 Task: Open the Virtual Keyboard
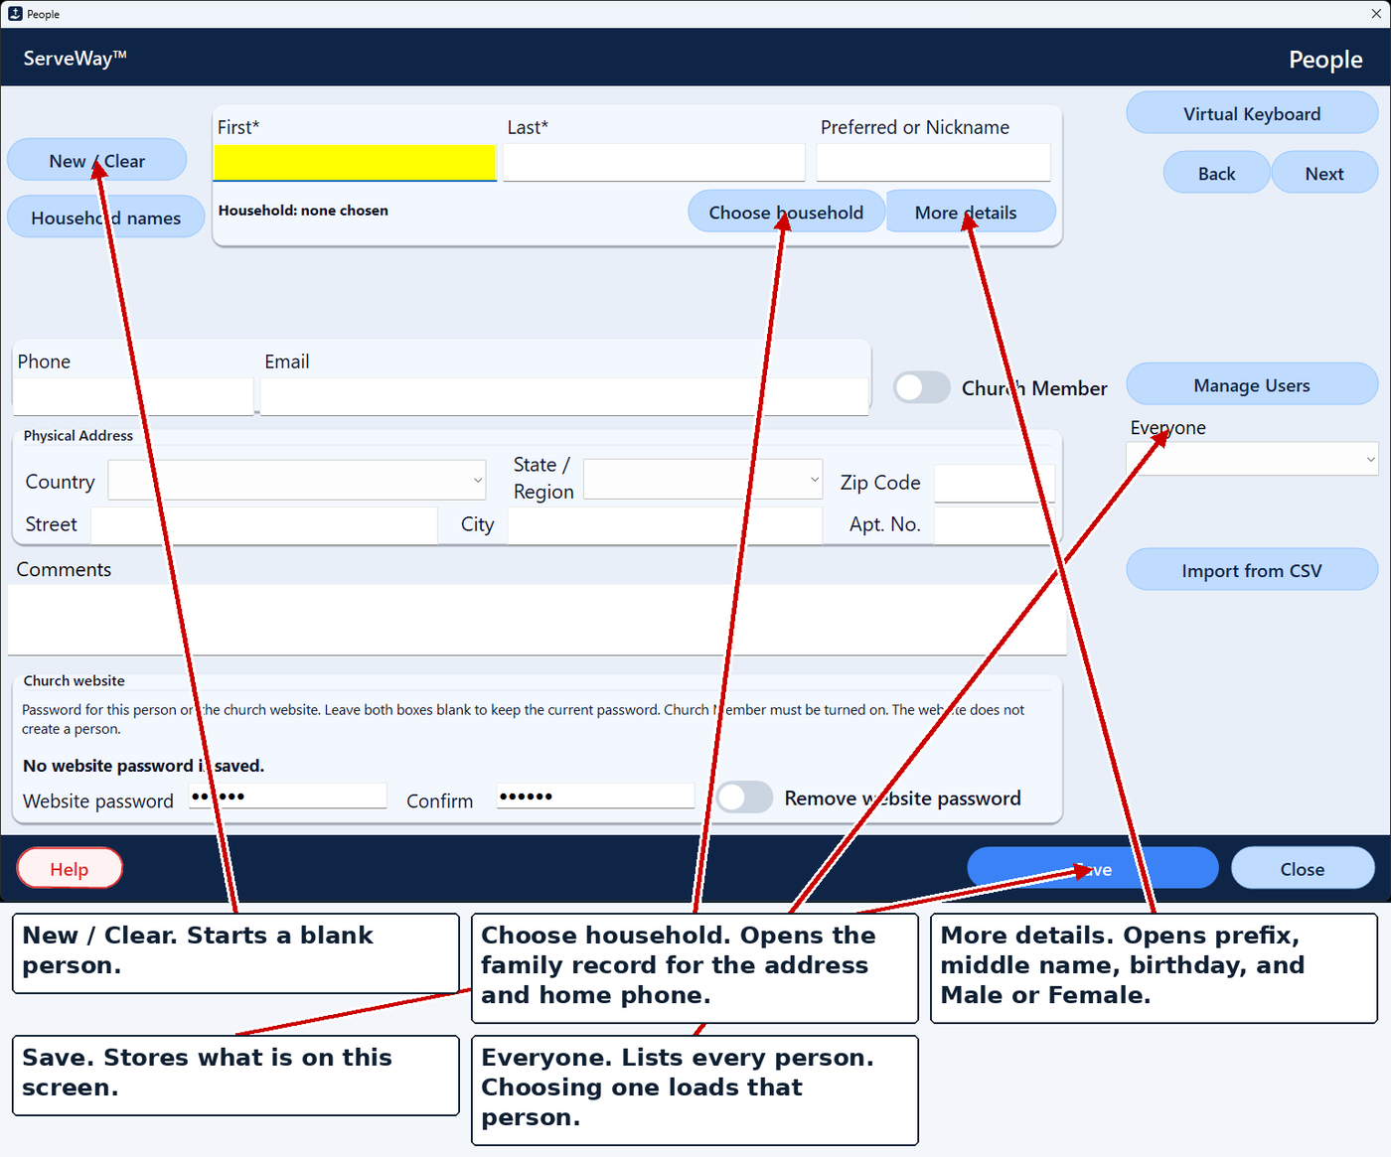(x=1252, y=113)
